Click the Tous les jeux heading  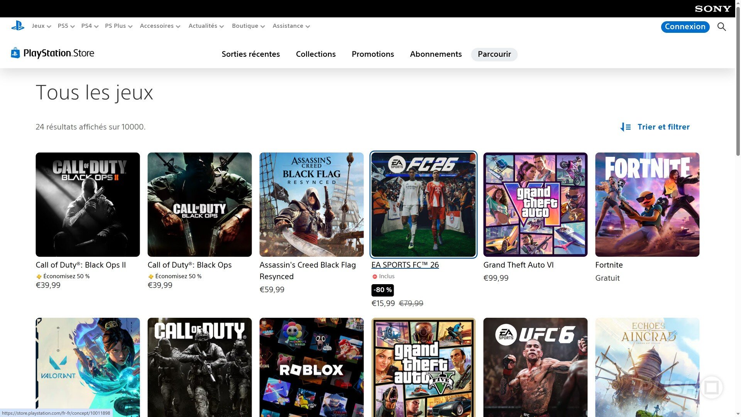(95, 93)
